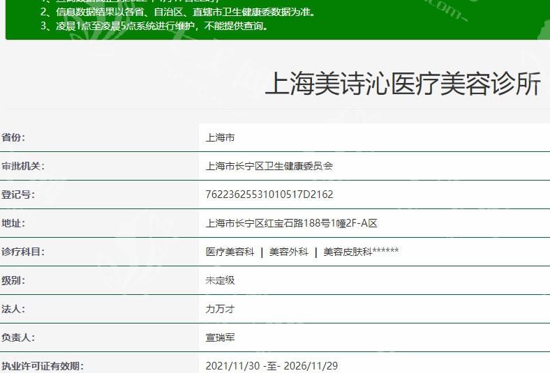Click the responsible person name 宣瑞军

220,337
